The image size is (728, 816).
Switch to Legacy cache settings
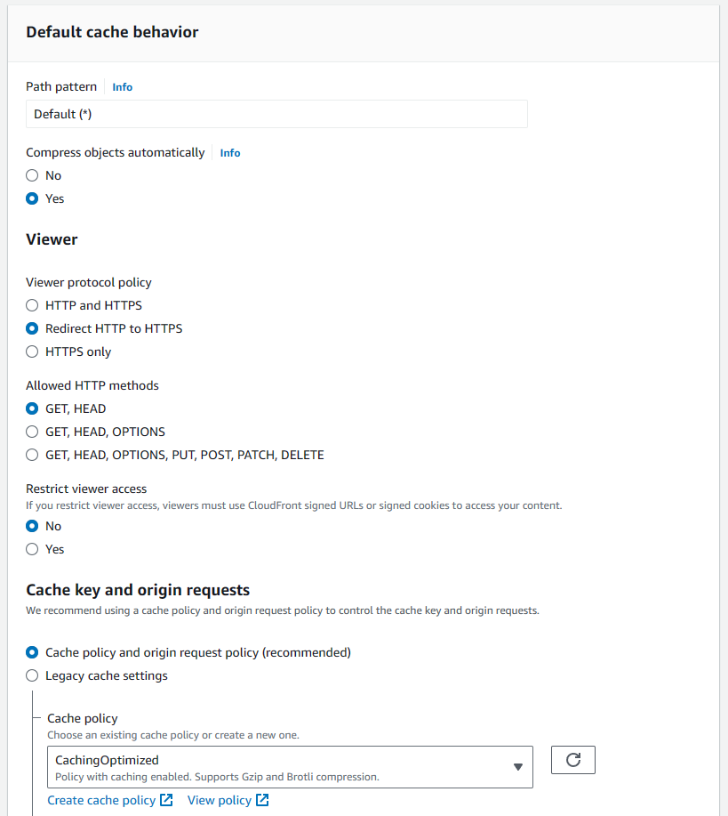pyautogui.click(x=31, y=675)
